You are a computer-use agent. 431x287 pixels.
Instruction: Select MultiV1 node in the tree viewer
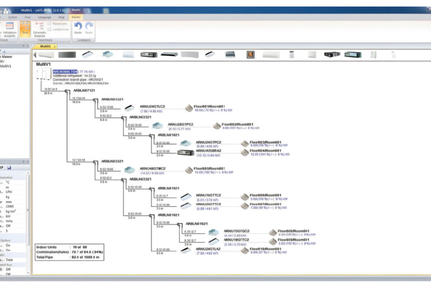6,66
